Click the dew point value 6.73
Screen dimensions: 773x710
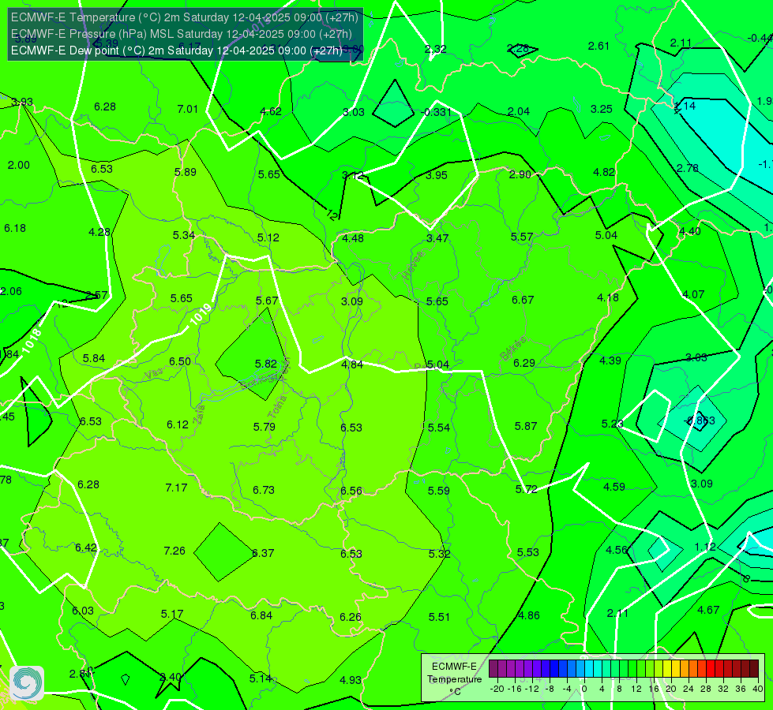pos(264,490)
